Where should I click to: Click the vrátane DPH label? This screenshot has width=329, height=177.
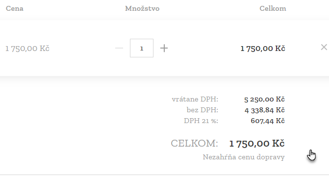pyautogui.click(x=195, y=99)
